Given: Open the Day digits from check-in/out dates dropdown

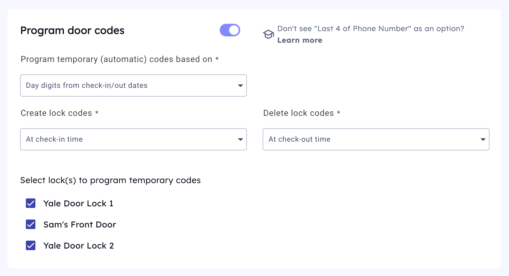Looking at the screenshot, I should [133, 85].
